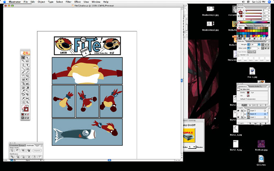Click target circle of Layer 1
The image size is (274, 171).
(x=265, y=117)
